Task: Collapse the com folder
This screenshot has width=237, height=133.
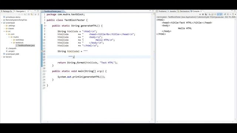Action: (x=7, y=34)
